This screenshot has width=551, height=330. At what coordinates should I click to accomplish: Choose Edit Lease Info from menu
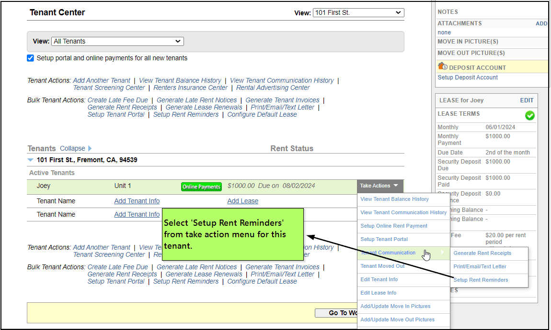coord(378,293)
